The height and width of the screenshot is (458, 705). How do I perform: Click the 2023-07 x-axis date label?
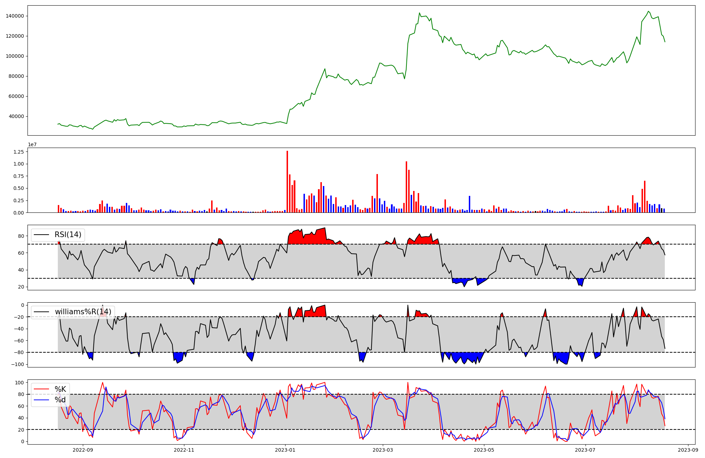(585, 450)
